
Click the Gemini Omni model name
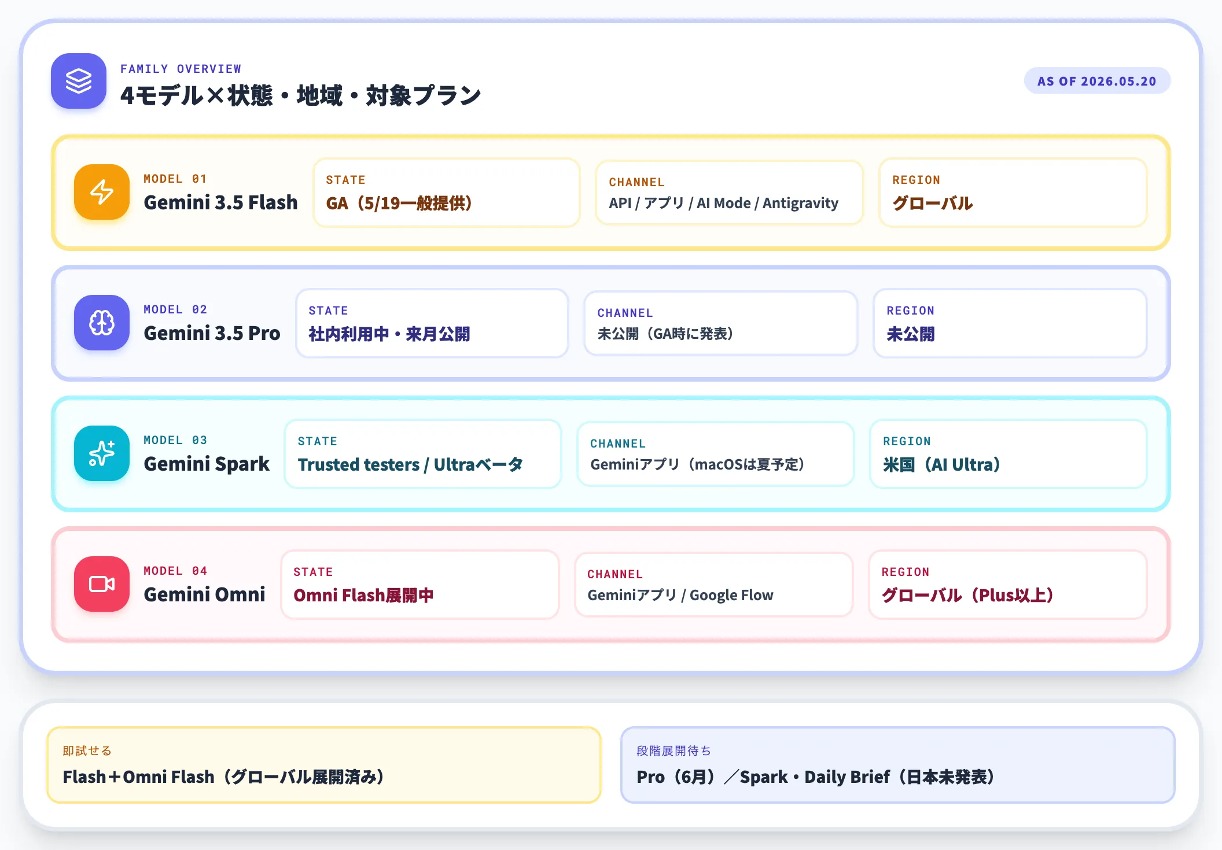(x=204, y=594)
